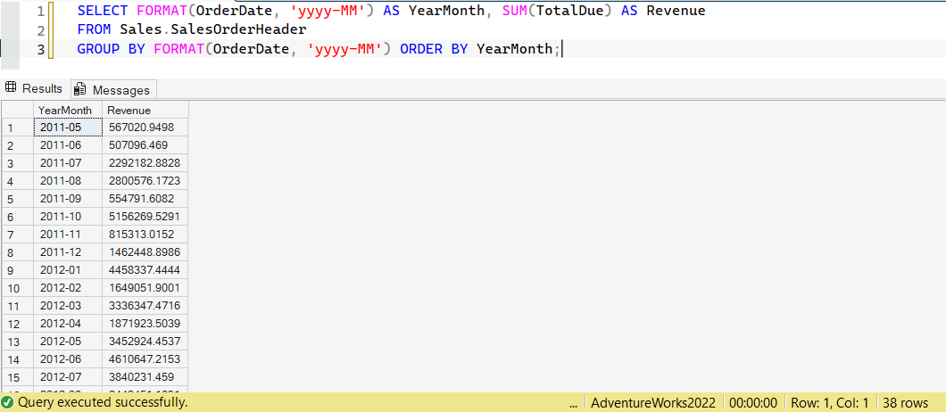Viewport: 946px width, 412px height.
Task: Click revenue value 3336347.4716
Action: [x=145, y=305]
